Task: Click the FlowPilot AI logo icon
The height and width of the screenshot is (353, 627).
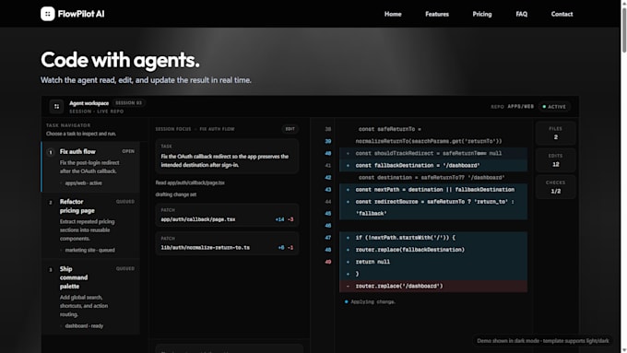Action: tap(48, 14)
